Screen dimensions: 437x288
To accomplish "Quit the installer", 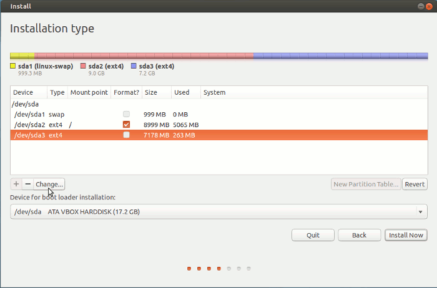I will pos(313,235).
